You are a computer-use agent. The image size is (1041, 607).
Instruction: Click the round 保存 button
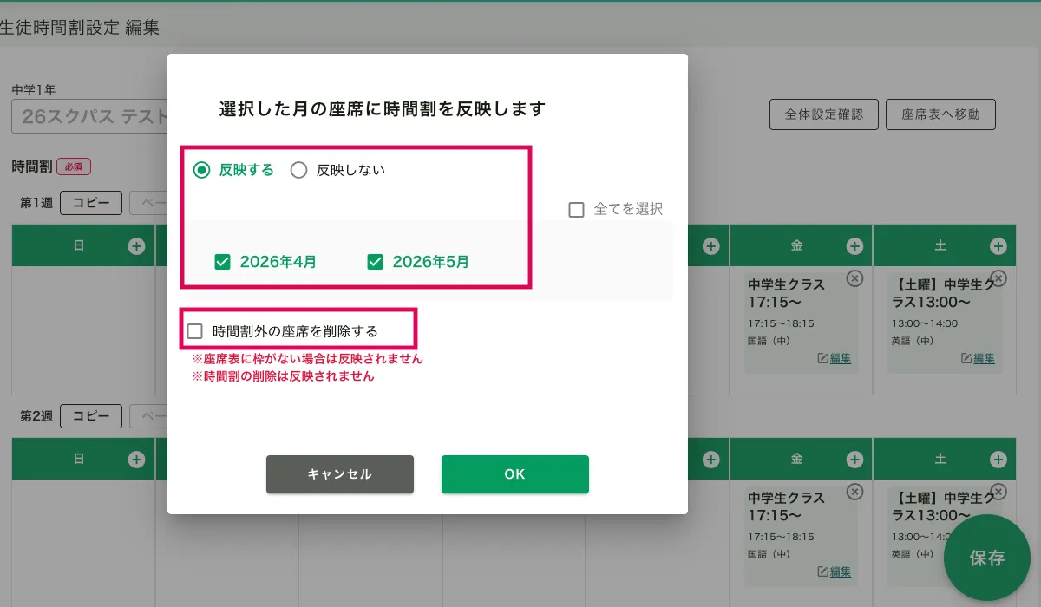click(x=987, y=558)
